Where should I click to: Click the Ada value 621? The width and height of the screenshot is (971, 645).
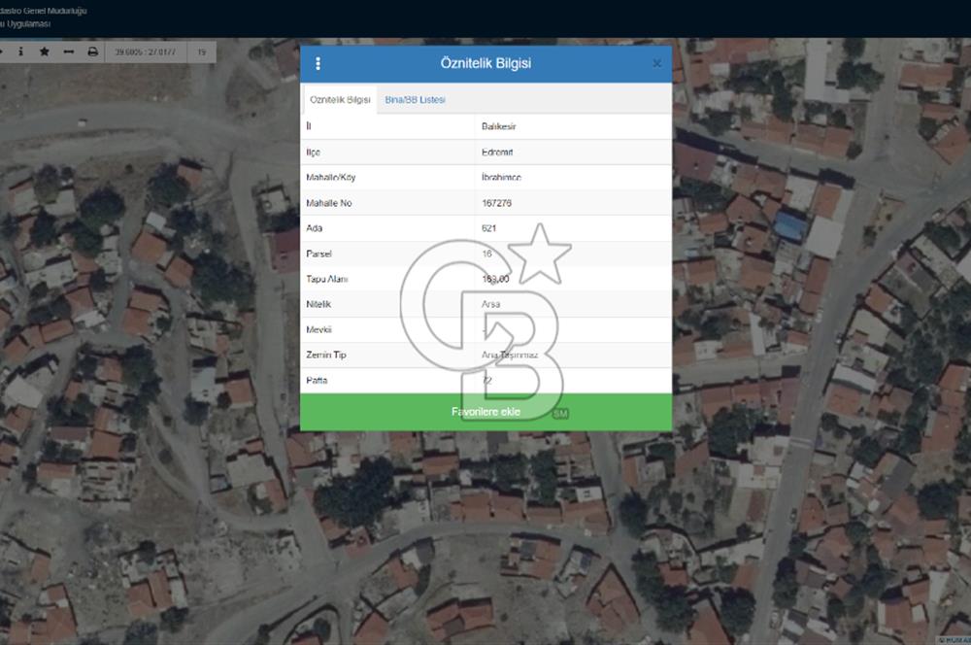(x=489, y=228)
